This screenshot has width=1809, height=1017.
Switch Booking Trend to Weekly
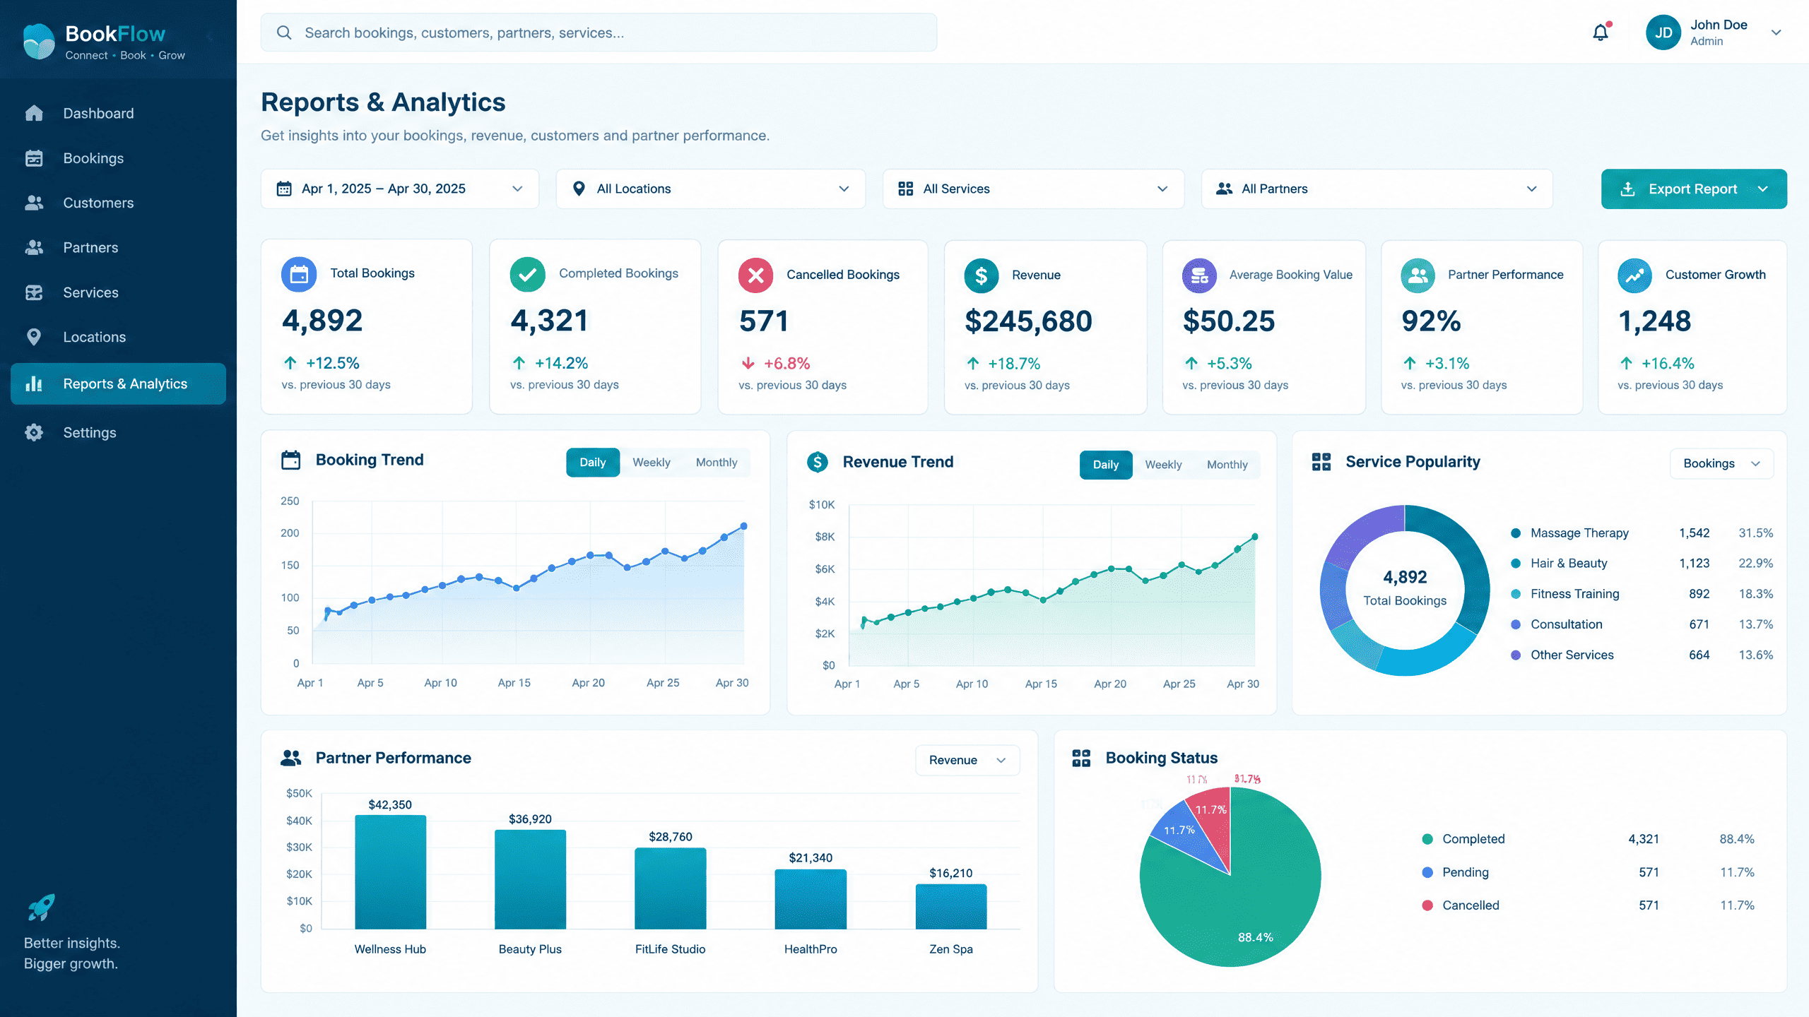pyautogui.click(x=651, y=463)
